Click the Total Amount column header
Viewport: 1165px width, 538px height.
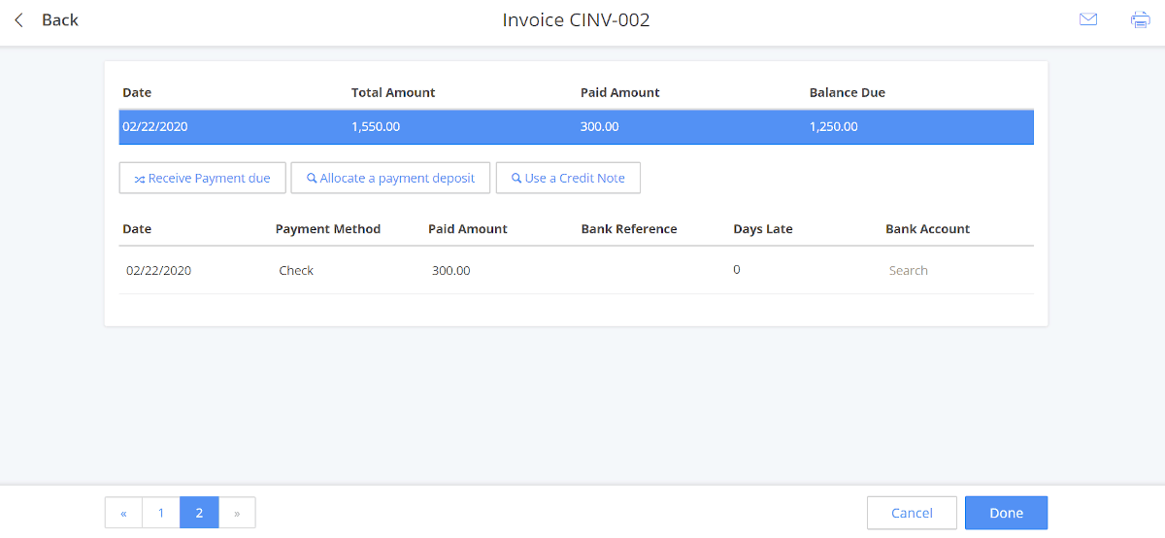coord(393,92)
